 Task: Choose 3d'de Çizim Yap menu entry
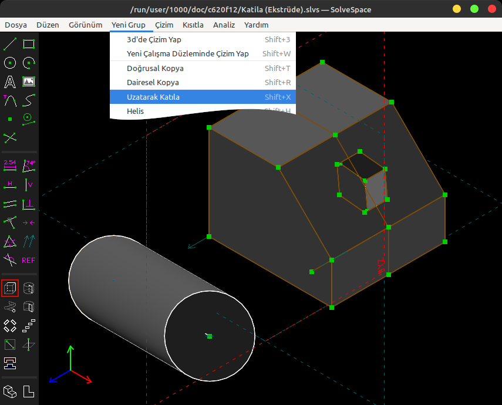(x=203, y=40)
